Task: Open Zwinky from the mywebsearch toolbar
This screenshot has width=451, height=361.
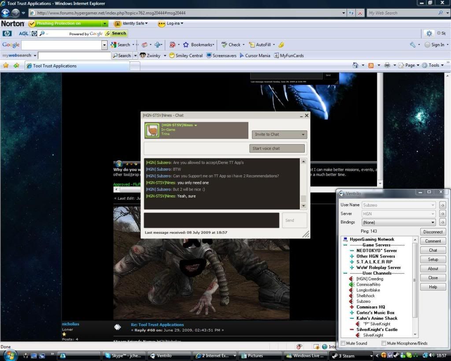Action: tap(150, 56)
